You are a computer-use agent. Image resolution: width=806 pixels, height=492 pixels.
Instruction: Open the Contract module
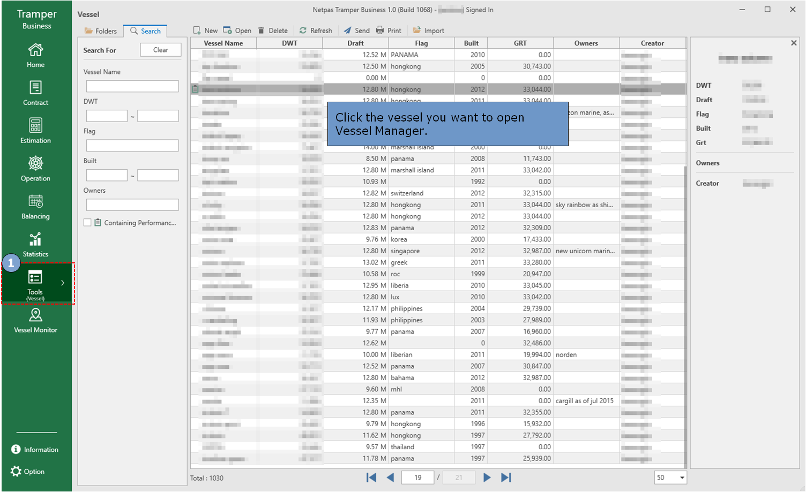[36, 94]
